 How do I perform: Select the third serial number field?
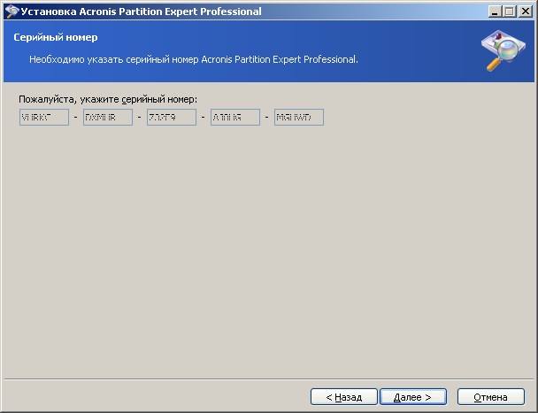172,117
